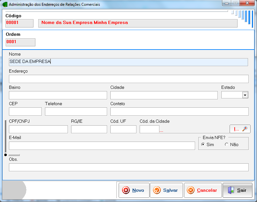257x202 pixels.
Task: Click the Contato text field
Action: [179, 112]
